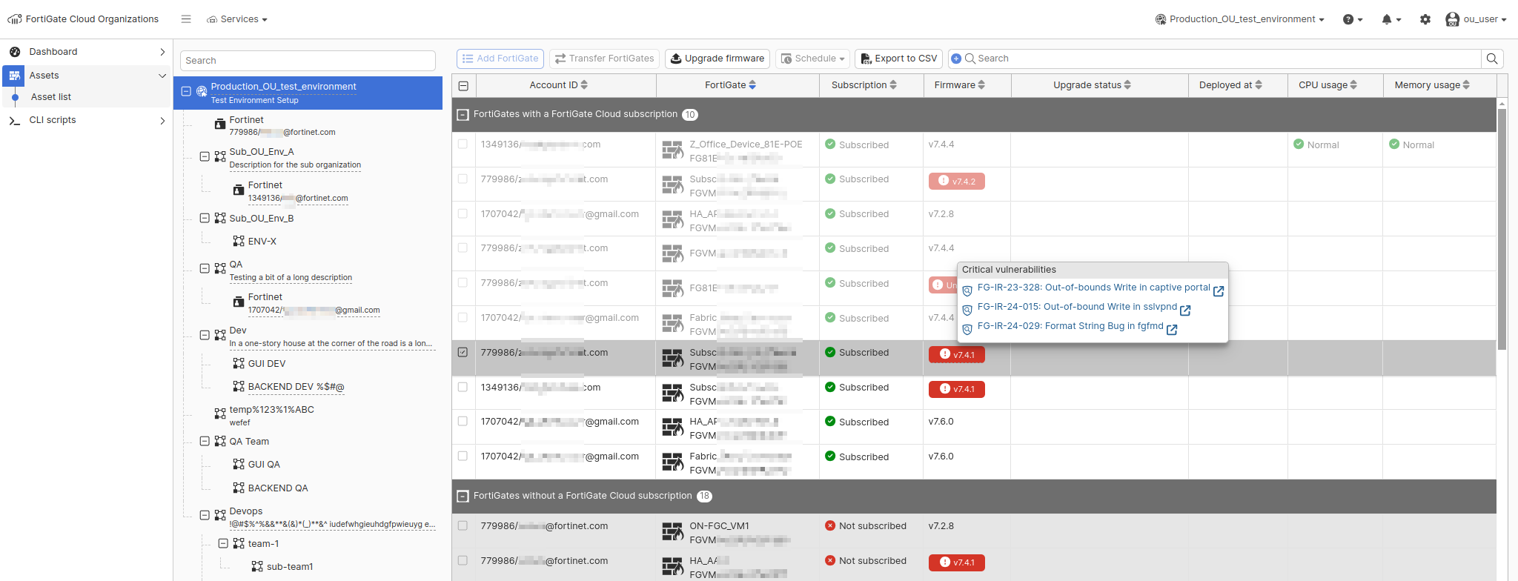Screen dimensions: 1518x581
Task: Open the settings gear icon
Action: click(x=1425, y=19)
